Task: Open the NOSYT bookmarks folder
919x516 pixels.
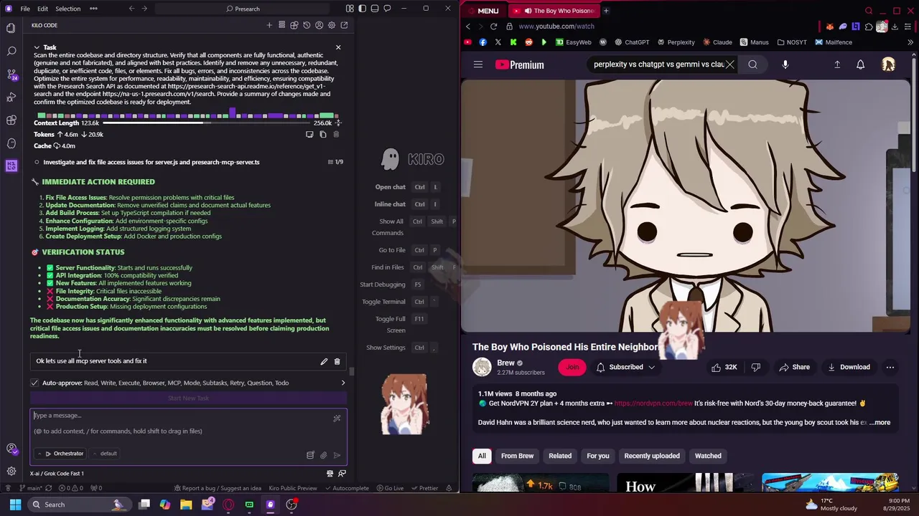Action: pyautogui.click(x=791, y=42)
